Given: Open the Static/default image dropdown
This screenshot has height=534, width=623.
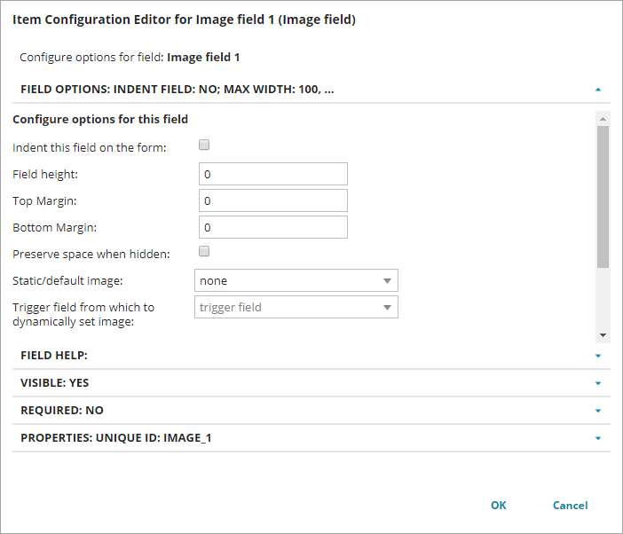Looking at the screenshot, I should 296,280.
